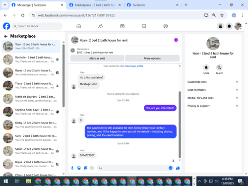Start a voice clip with the microphone icon
The image size is (248, 186).
72,168
